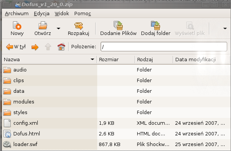Select the modules folder row
This screenshot has width=231, height=151.
(x=115, y=102)
